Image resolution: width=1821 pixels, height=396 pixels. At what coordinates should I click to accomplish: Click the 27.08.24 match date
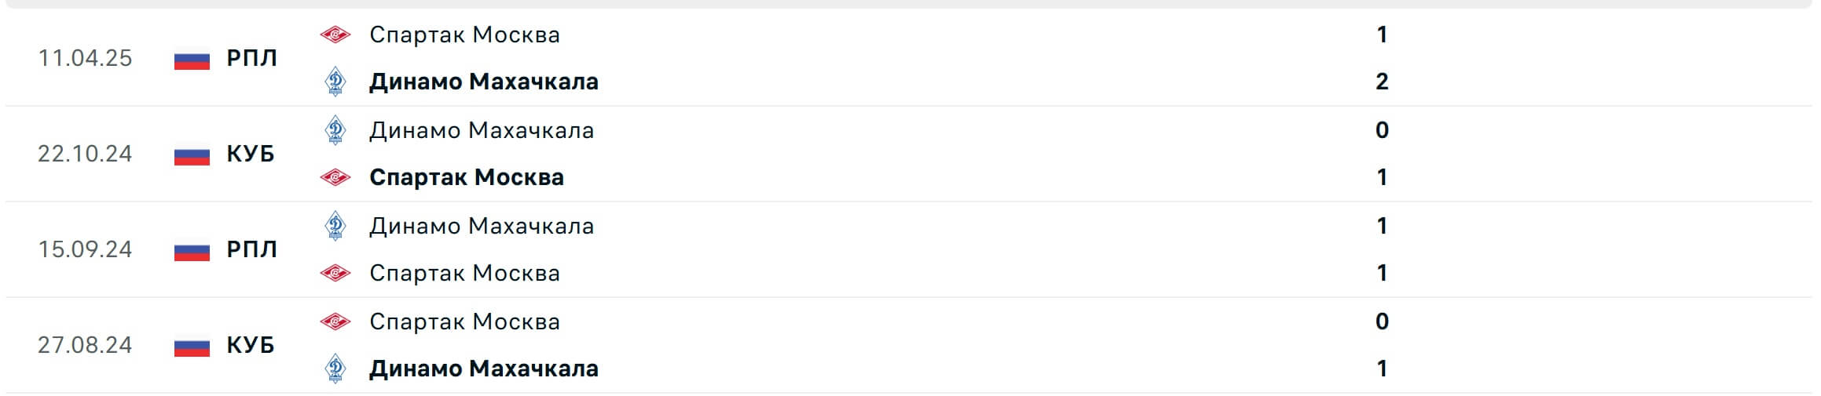pos(85,345)
